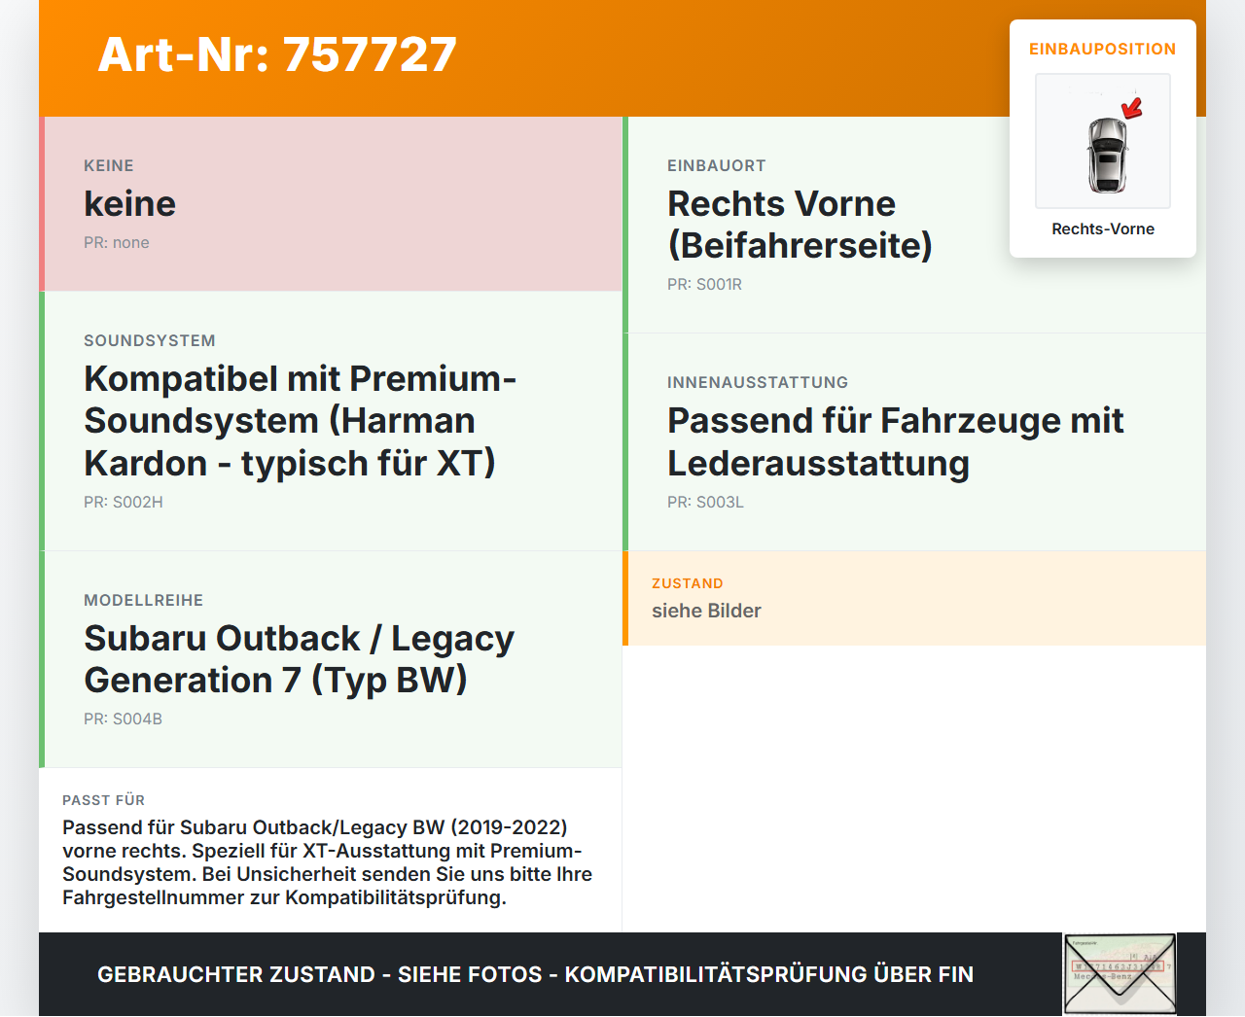This screenshot has height=1017, width=1245.
Task: Click the 'KEINE' label at top of red card
Action: click(x=109, y=165)
